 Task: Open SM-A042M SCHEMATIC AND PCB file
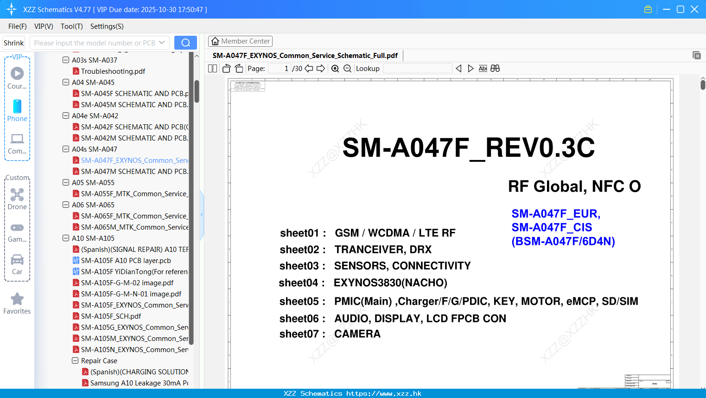click(x=131, y=138)
